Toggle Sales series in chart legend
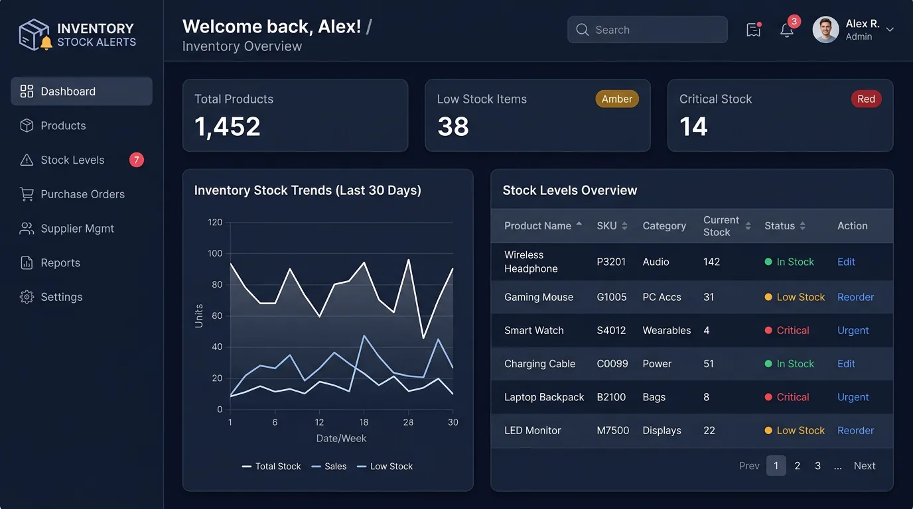Viewport: 913px width, 509px height. [329, 467]
